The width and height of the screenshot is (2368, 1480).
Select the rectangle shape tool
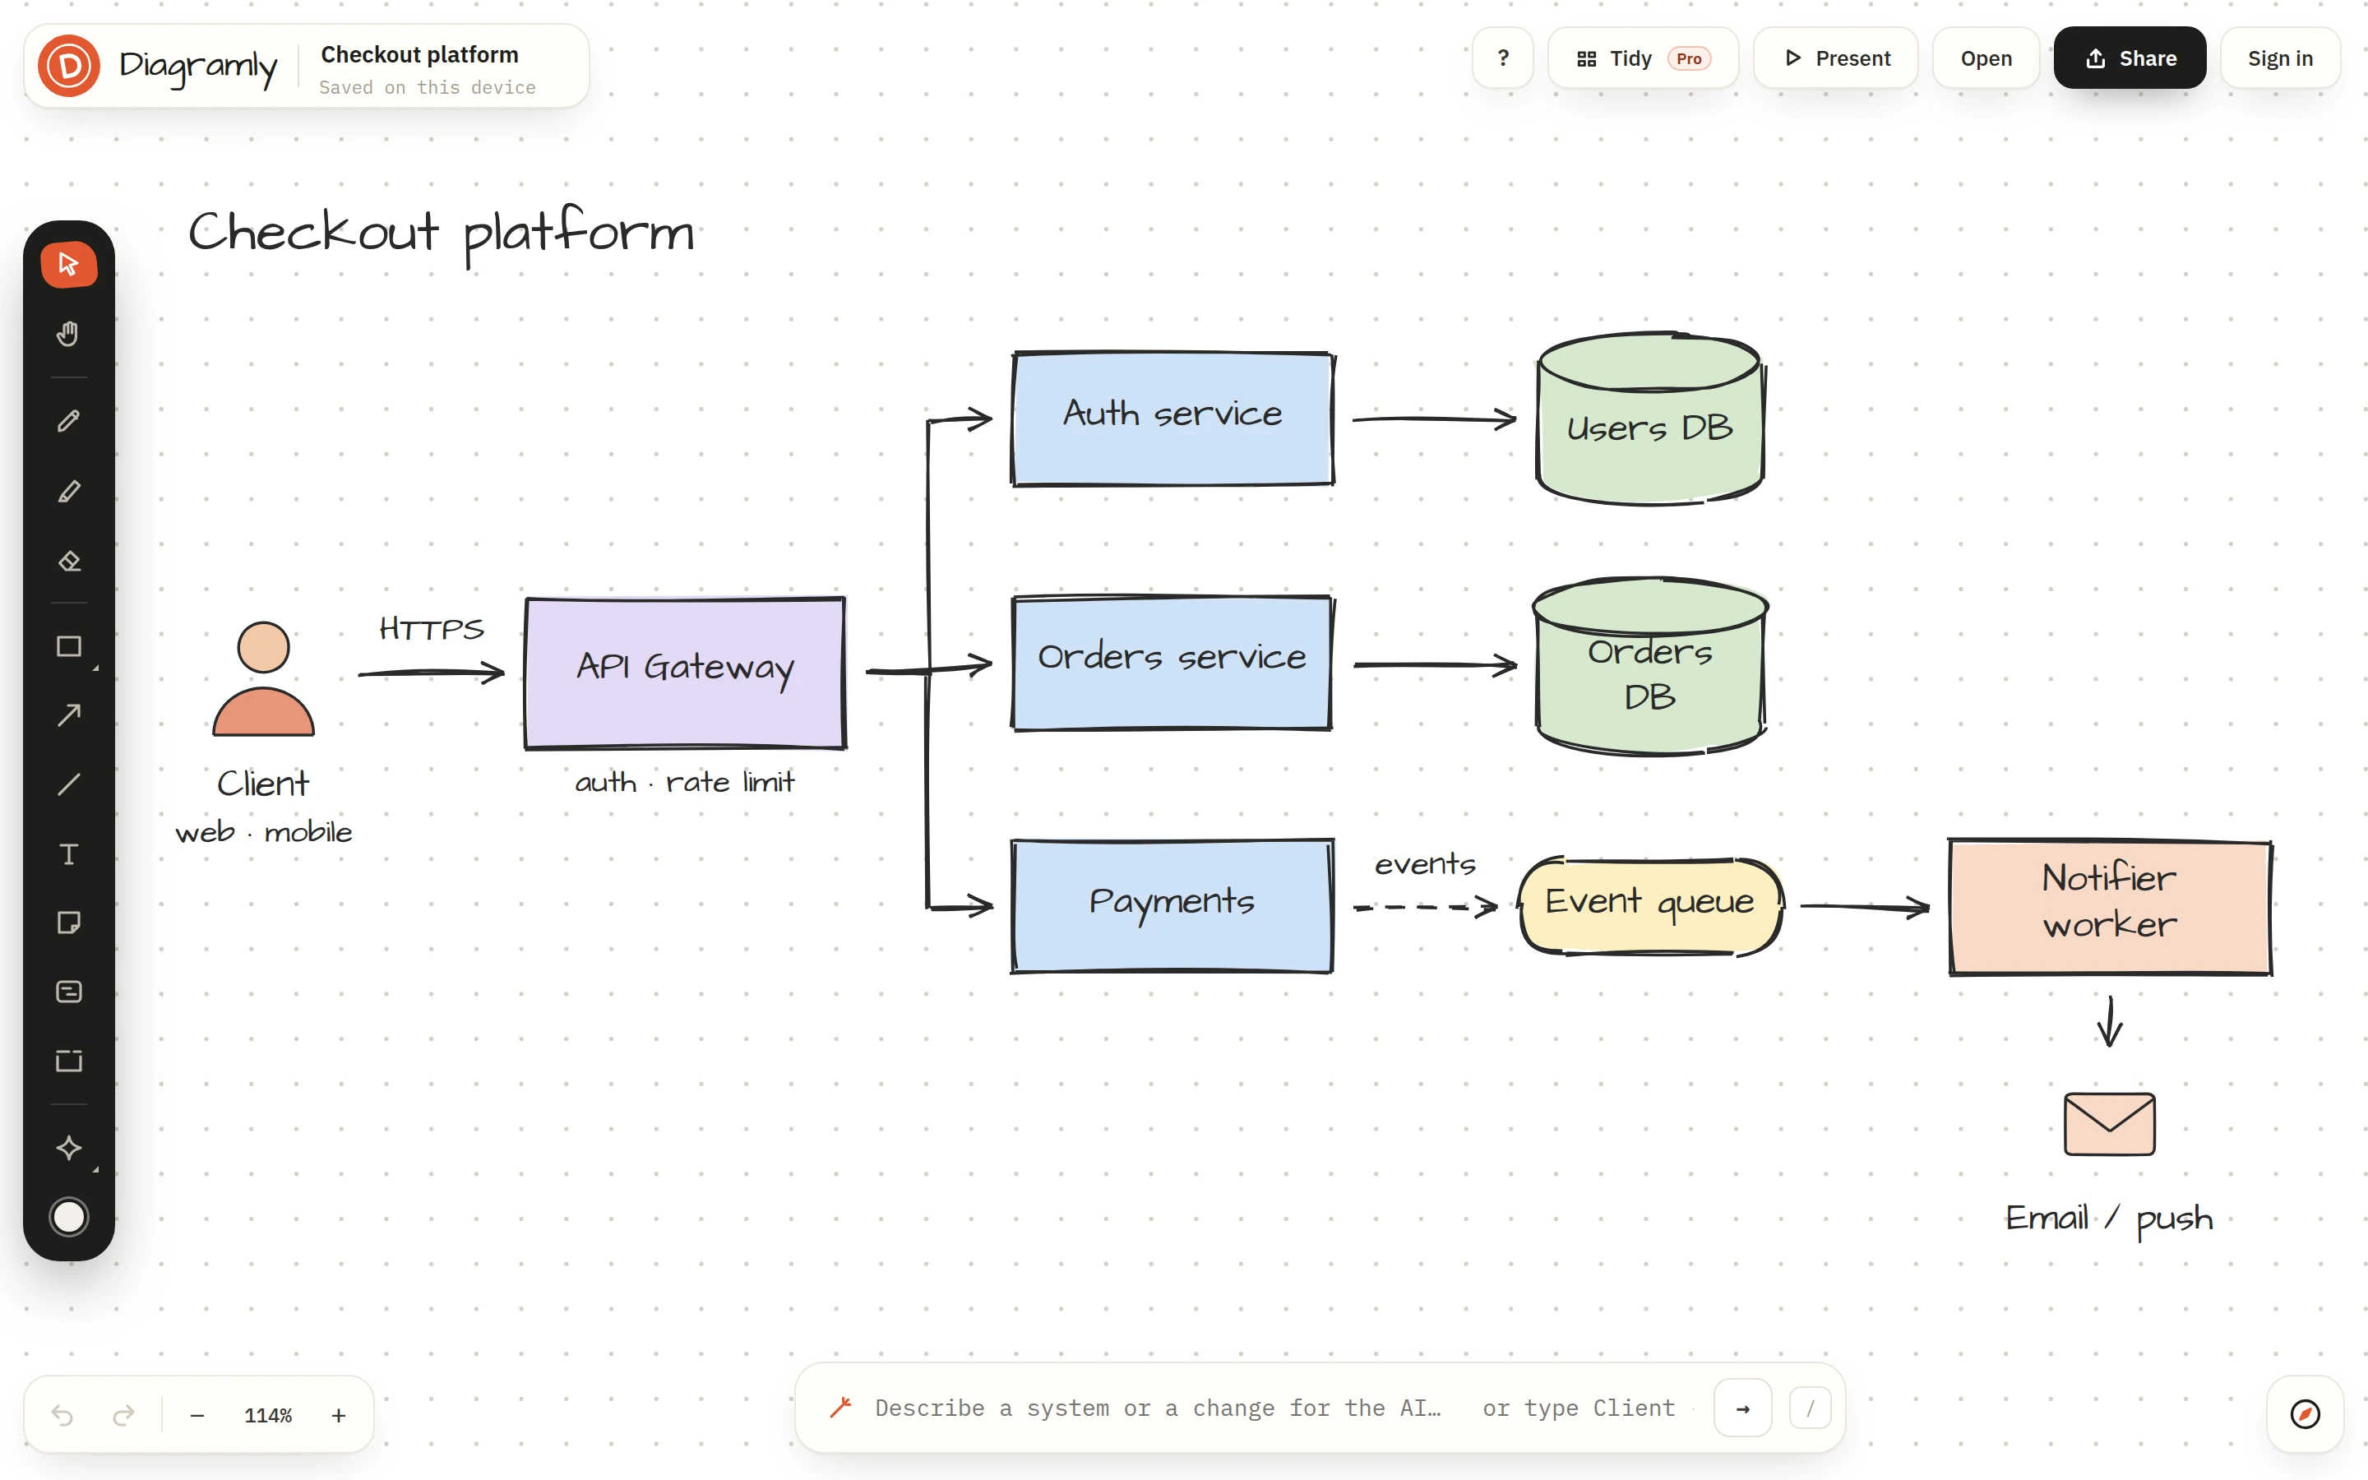pyautogui.click(x=68, y=646)
